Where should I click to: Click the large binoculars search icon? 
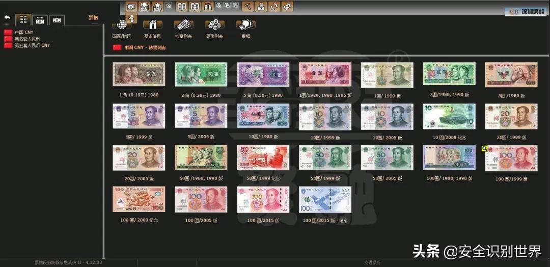click(208, 6)
